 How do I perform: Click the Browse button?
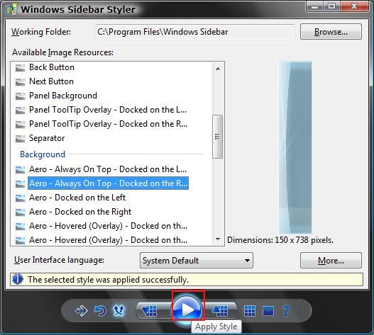click(331, 32)
